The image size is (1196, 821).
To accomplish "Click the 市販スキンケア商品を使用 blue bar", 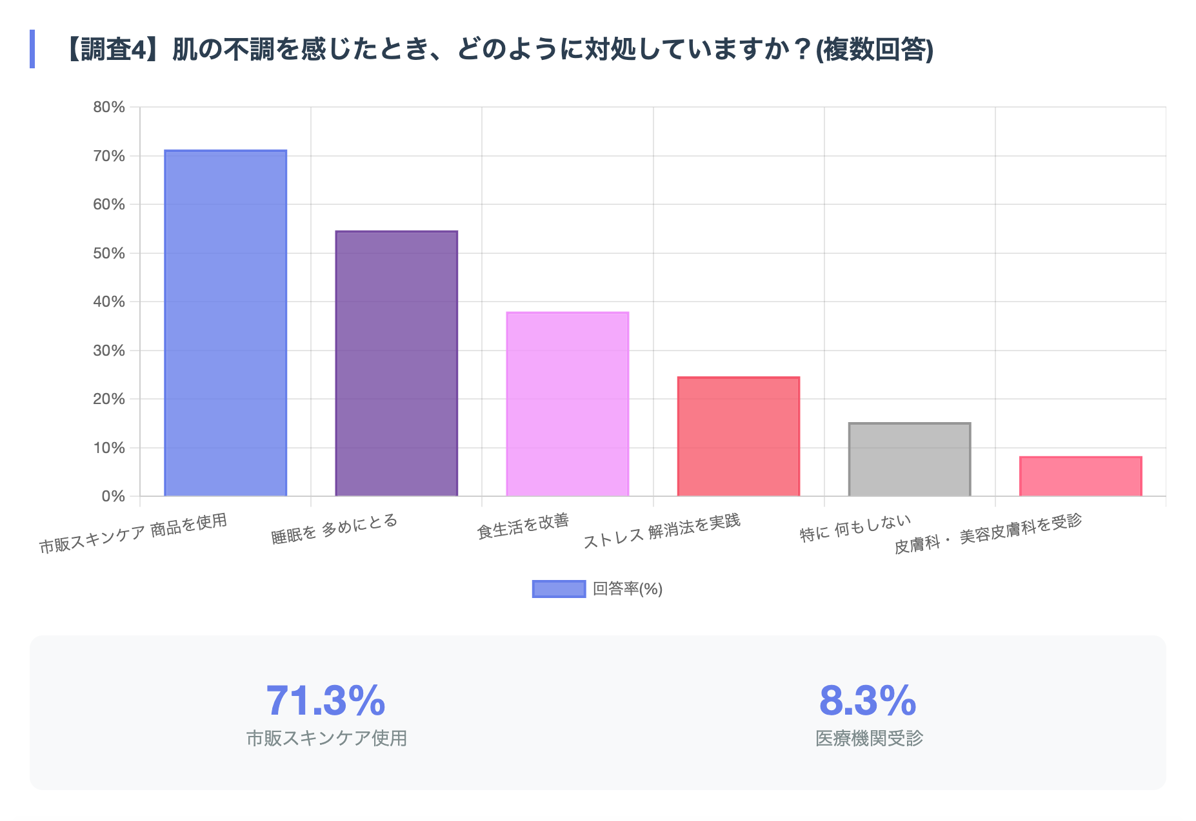I will (x=225, y=323).
